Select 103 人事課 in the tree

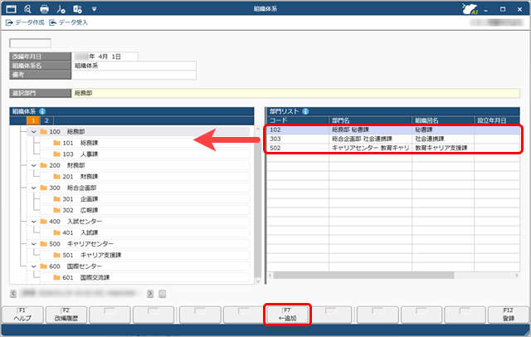click(80, 154)
